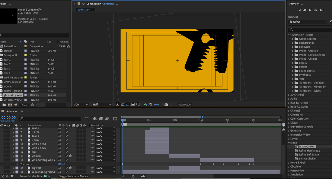The width and height of the screenshot is (332, 179).
Task: Toggle the transparency grid in viewer
Action: tap(122, 104)
